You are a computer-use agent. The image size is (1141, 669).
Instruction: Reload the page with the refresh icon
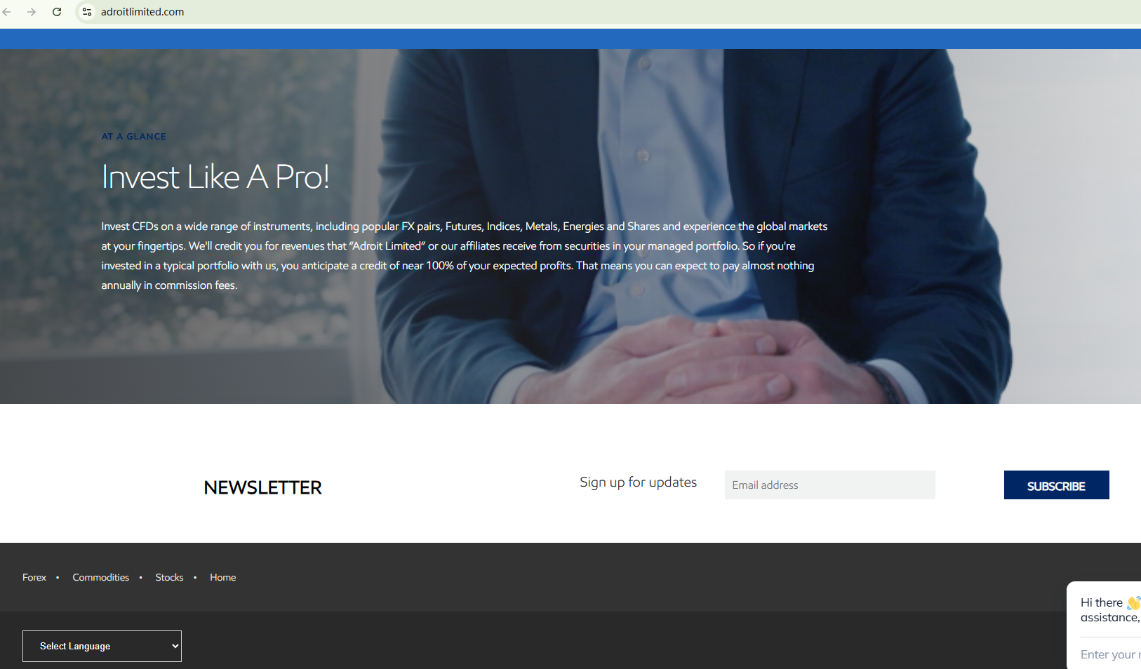57,12
